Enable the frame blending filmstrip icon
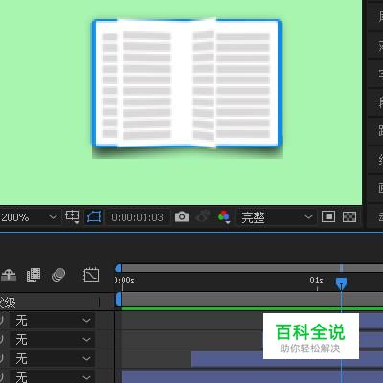This screenshot has width=383, height=383. (34, 275)
